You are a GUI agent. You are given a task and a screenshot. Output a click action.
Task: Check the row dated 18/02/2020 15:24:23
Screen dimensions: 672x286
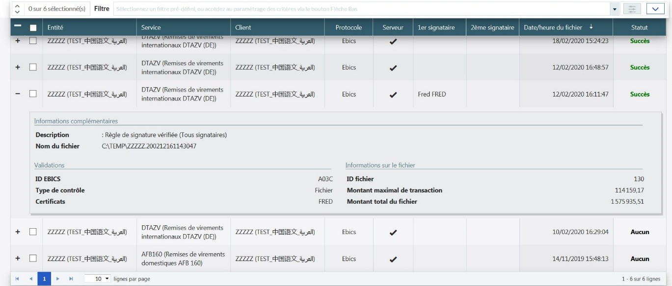coord(33,41)
